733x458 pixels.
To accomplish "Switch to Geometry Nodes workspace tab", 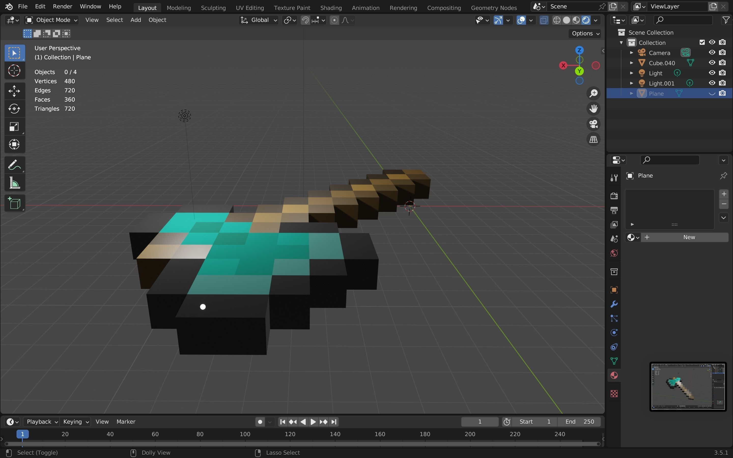I will coord(494,8).
